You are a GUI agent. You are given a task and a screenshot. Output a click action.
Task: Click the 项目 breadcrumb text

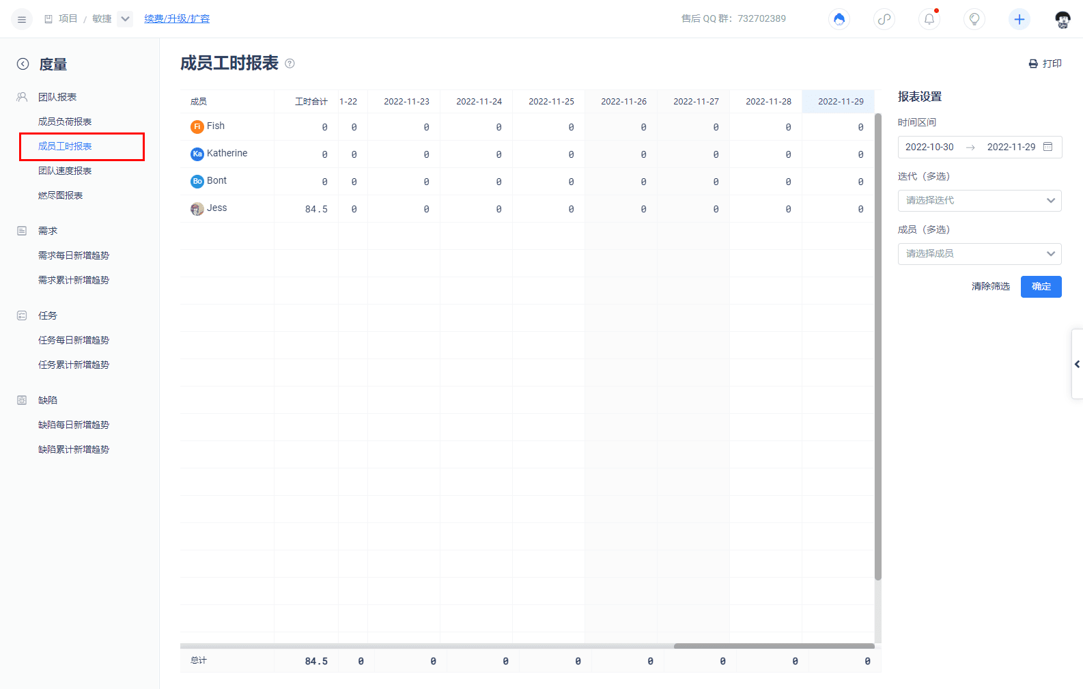click(68, 19)
